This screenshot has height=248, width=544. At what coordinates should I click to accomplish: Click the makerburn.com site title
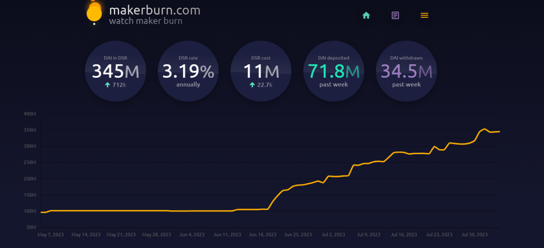pyautogui.click(x=154, y=10)
